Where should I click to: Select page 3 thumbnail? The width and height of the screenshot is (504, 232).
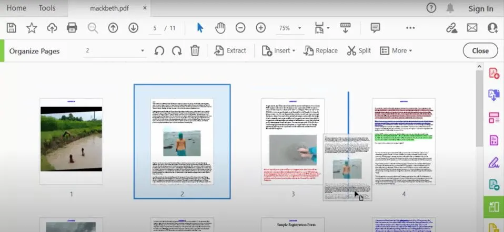(293, 142)
